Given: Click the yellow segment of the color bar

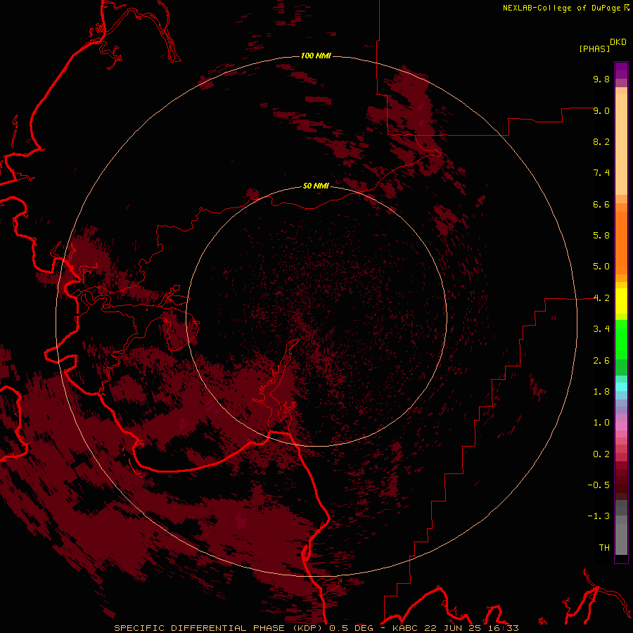Looking at the screenshot, I should click(621, 301).
